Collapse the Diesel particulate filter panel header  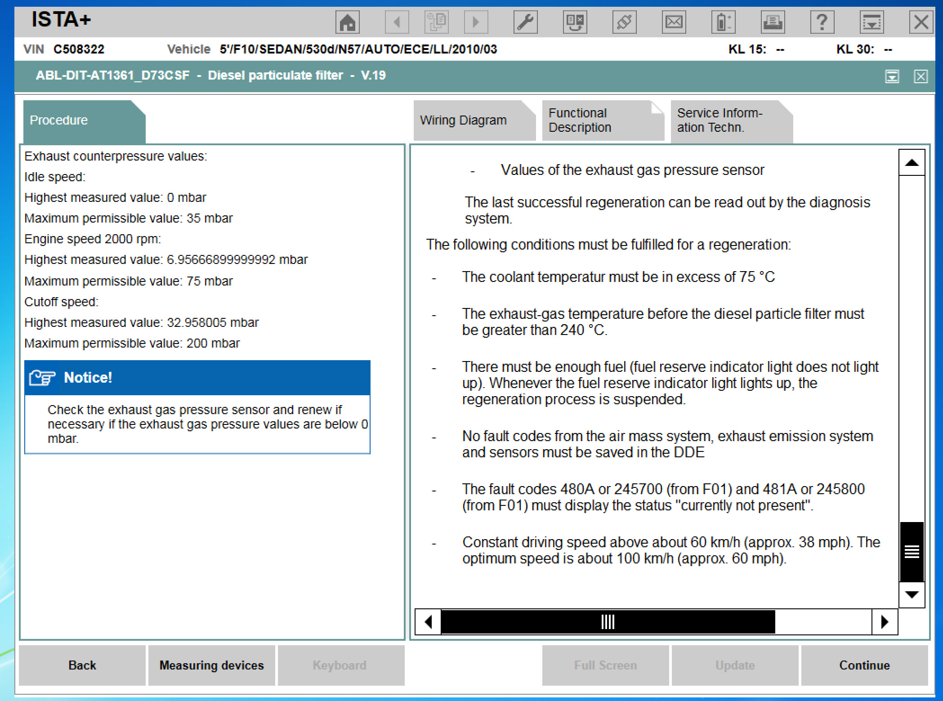[892, 76]
